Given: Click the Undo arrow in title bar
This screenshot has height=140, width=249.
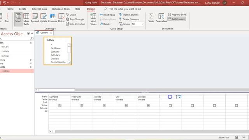Looking at the screenshot, I should pyautogui.click(x=5, y=3).
